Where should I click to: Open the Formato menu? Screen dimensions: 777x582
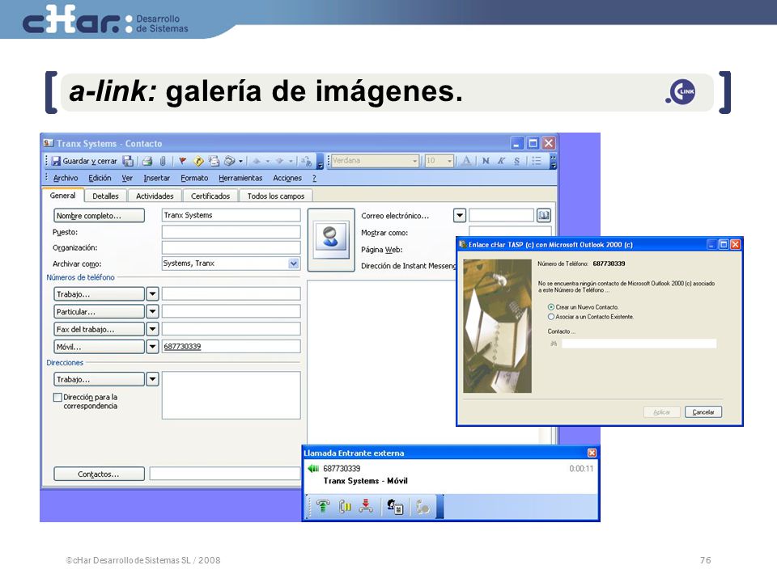pos(194,178)
